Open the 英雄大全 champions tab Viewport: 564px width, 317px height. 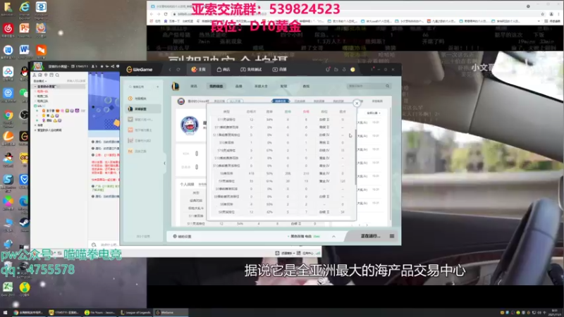point(261,86)
